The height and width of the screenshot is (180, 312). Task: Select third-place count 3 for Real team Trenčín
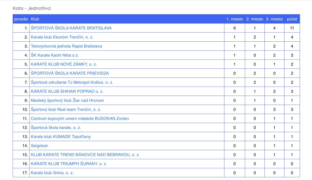pos(275,109)
